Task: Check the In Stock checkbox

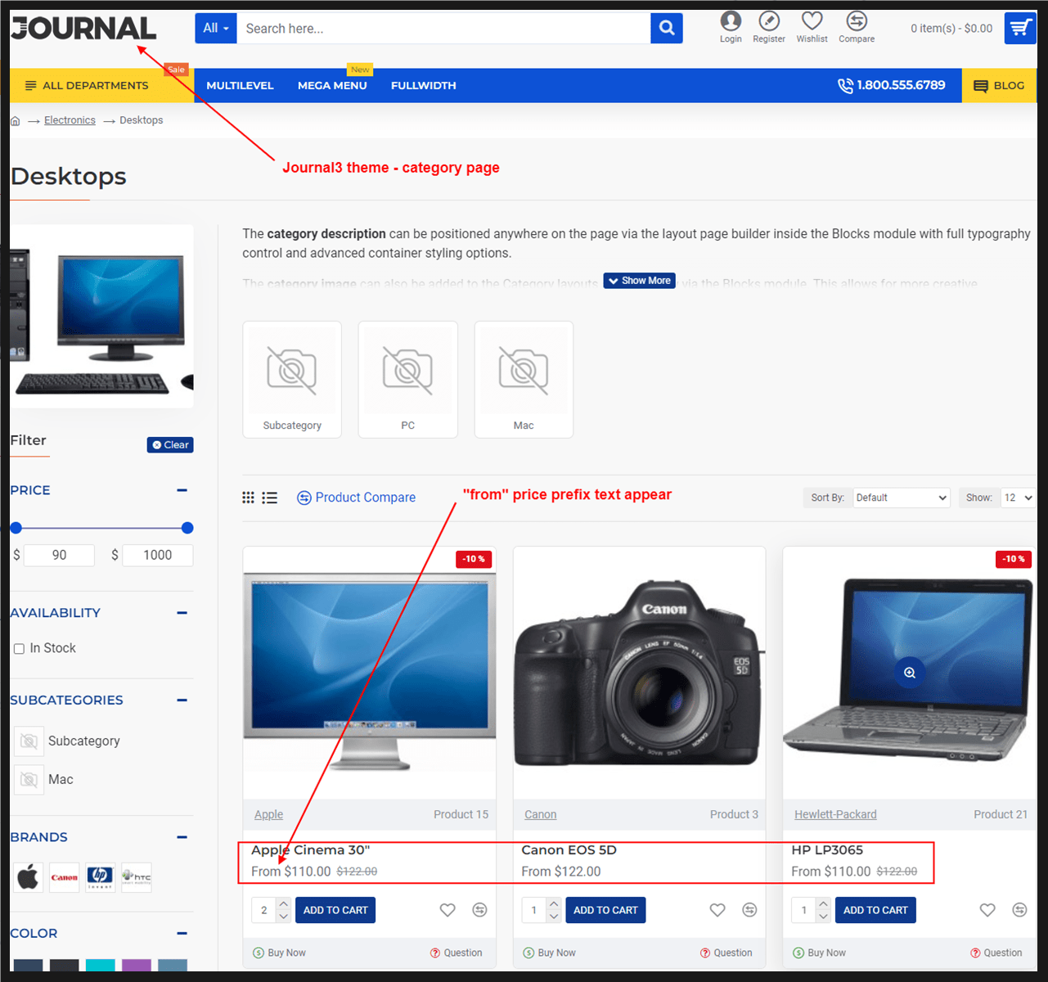Action: click(19, 649)
